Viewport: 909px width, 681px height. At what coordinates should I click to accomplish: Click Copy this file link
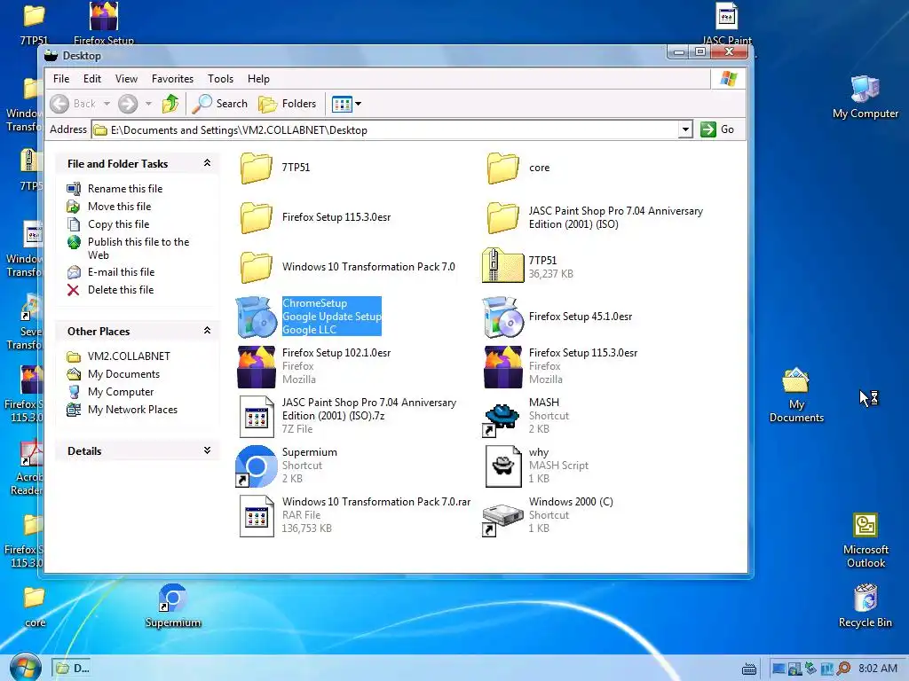(118, 224)
